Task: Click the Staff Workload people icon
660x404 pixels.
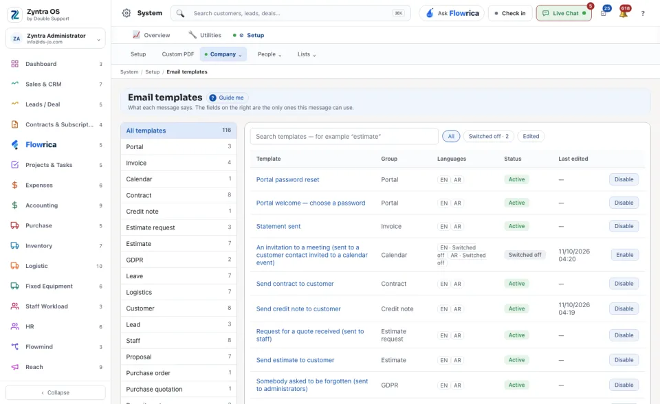Action: (x=14, y=306)
